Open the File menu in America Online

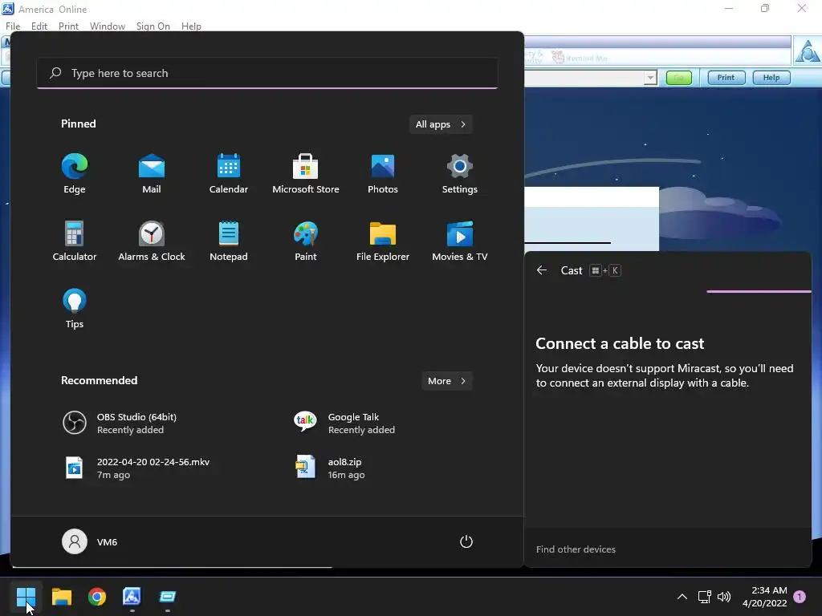(x=13, y=26)
